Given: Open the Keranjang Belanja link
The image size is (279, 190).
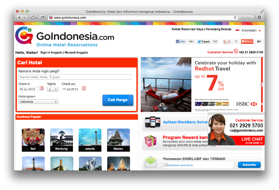Looking at the screenshot, I should point(218,29).
